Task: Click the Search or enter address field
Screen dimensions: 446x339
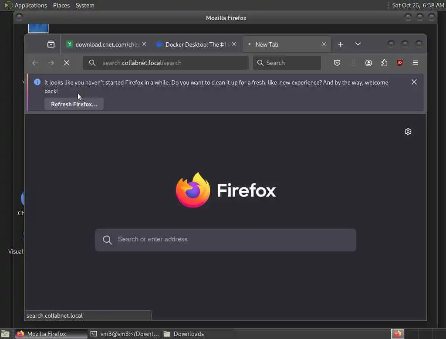Action: [226, 240]
